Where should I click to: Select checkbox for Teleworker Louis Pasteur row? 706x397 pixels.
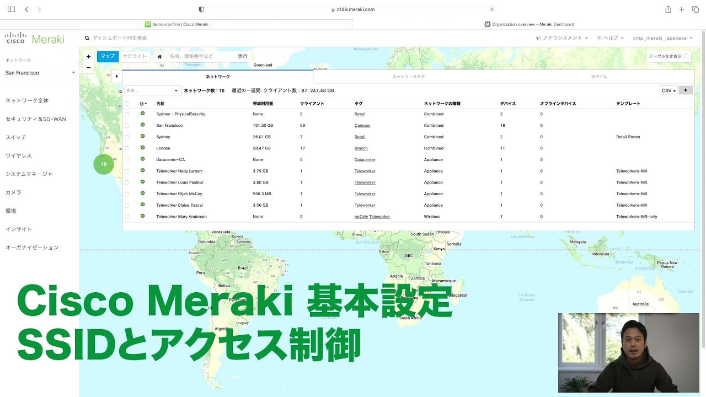[127, 183]
